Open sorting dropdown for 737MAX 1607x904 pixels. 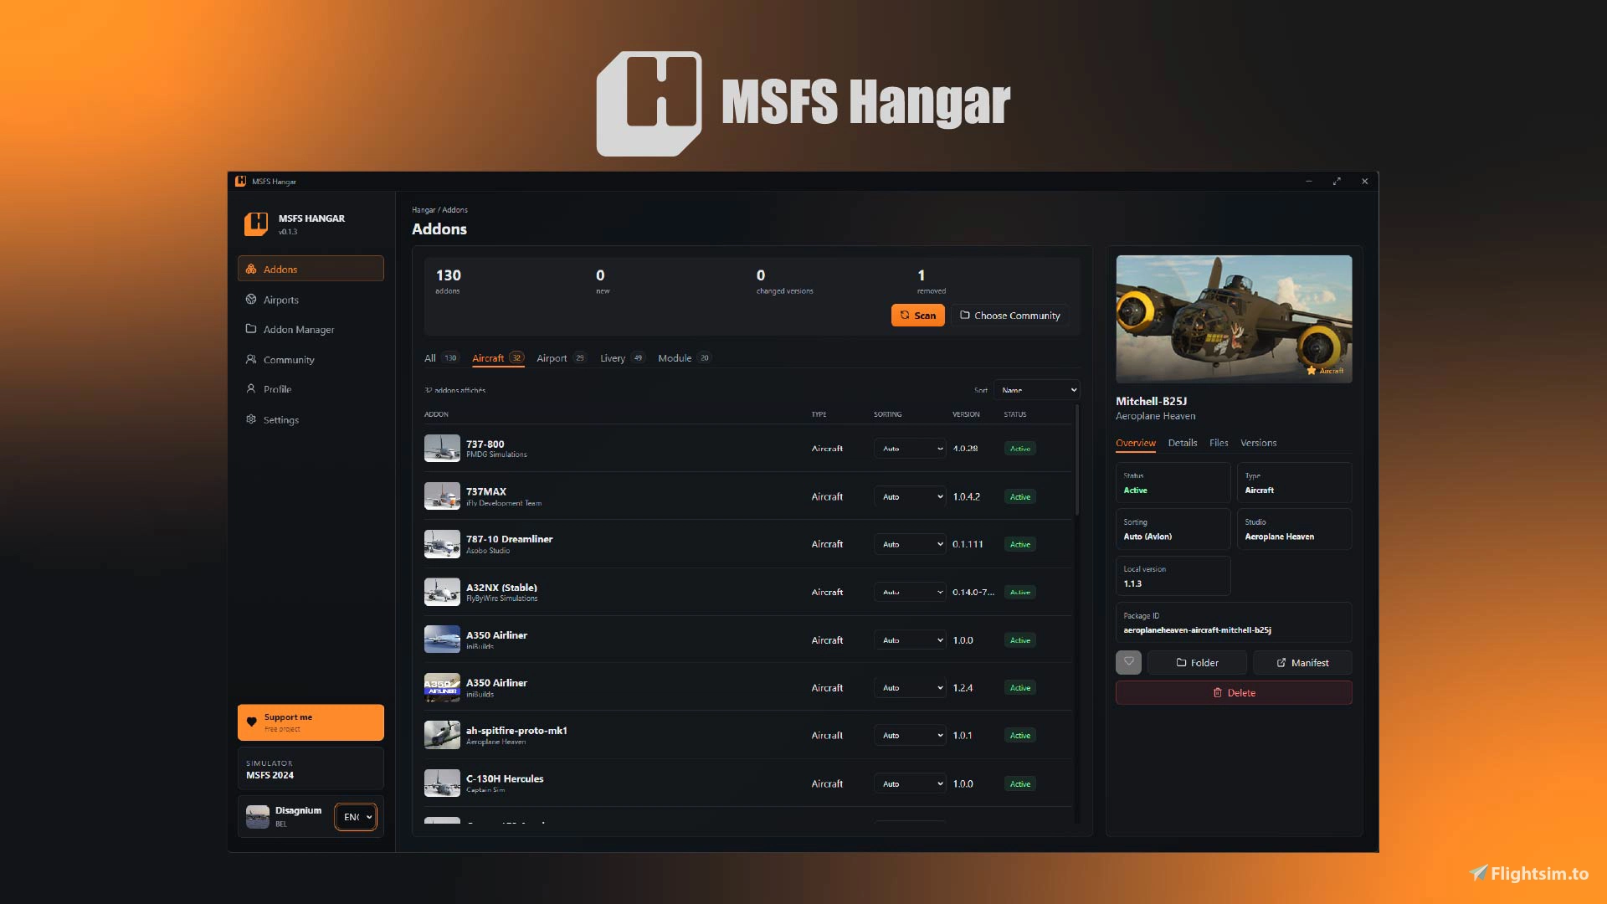(911, 496)
